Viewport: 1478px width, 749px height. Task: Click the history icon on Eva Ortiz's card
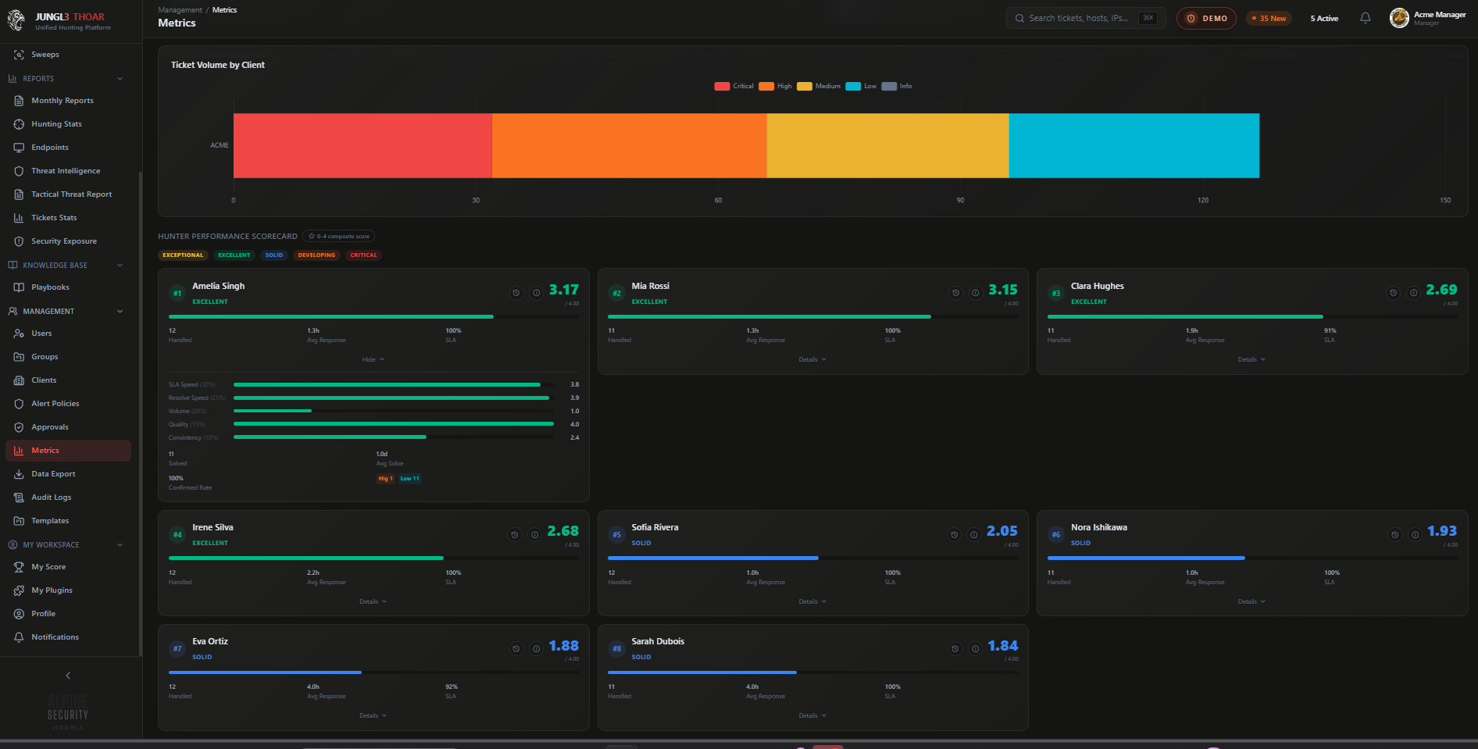click(x=516, y=649)
